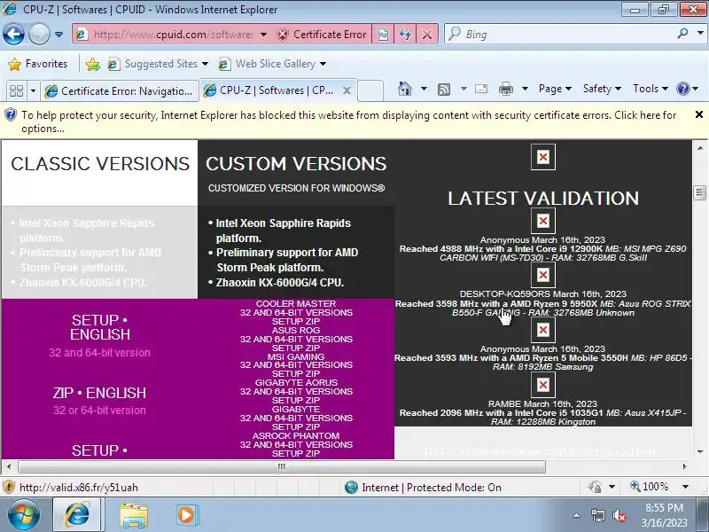Run search with the magnifier icon
Screen dimensions: 709x532
(682, 34)
